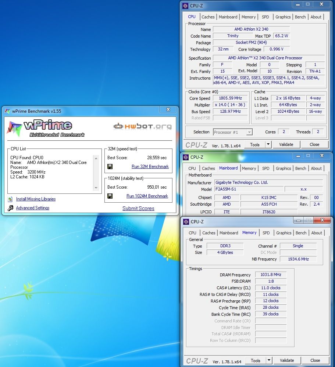Click the Install Missing Libraries document icon

10,199
